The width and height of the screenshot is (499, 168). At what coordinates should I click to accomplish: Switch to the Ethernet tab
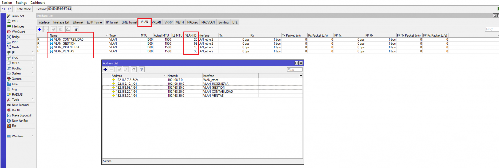[x=78, y=22]
